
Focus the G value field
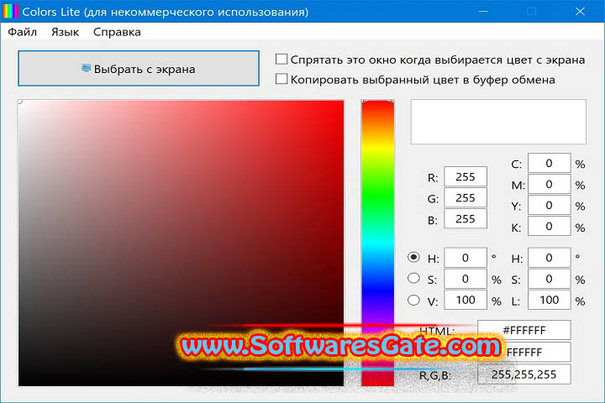point(466,198)
